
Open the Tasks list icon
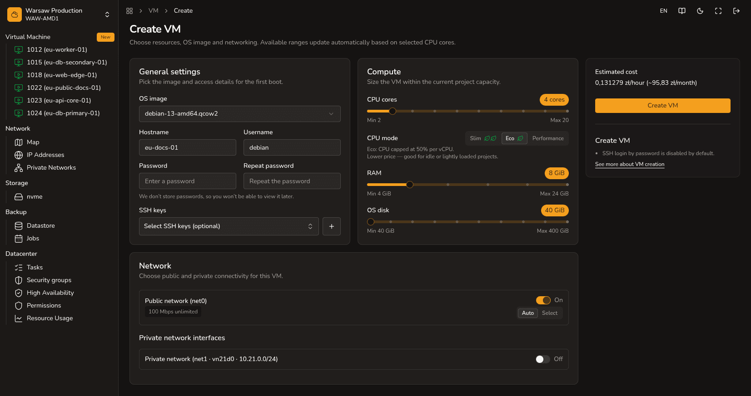click(x=19, y=267)
